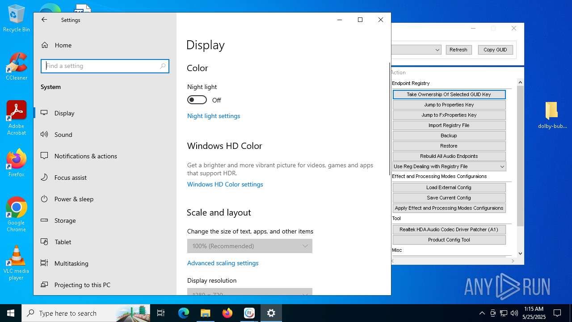Image resolution: width=572 pixels, height=322 pixels.
Task: Click the Projecting to this PC icon
Action: point(44,285)
